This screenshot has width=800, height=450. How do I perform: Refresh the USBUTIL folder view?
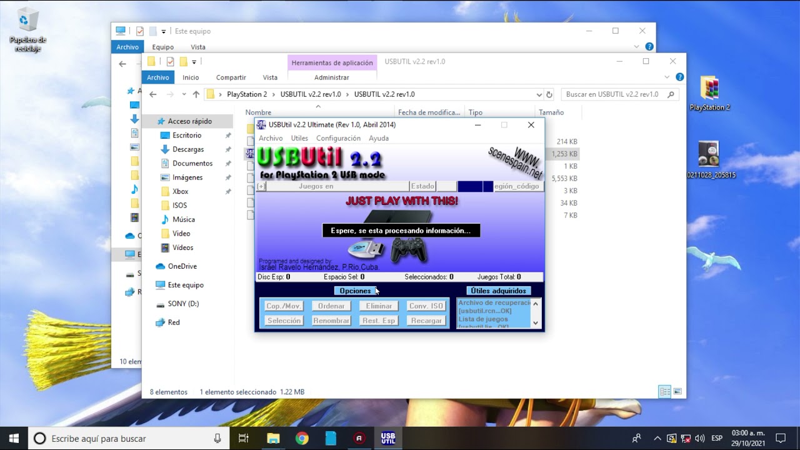[x=549, y=94]
